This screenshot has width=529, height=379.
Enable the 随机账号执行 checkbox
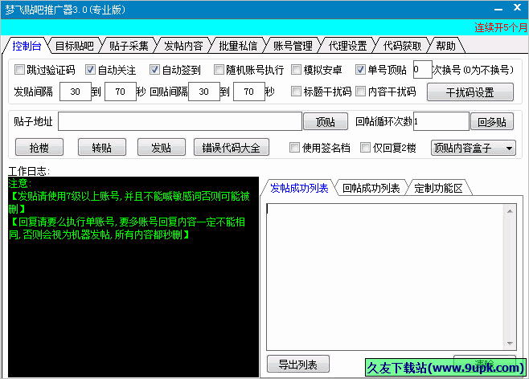[x=219, y=70]
